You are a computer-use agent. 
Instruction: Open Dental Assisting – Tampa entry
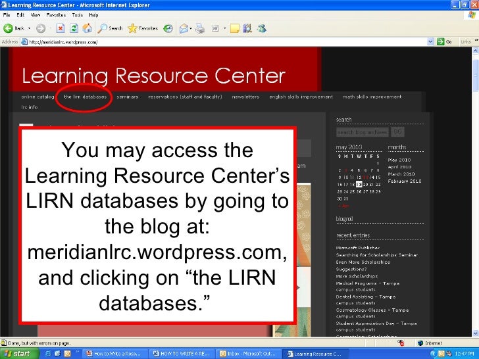tap(366, 300)
